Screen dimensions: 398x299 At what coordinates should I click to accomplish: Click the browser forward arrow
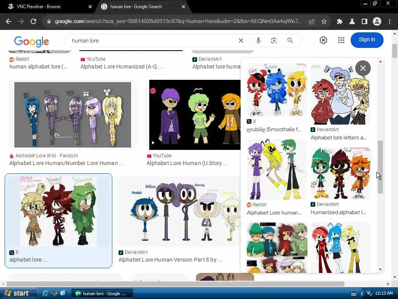click(21, 21)
